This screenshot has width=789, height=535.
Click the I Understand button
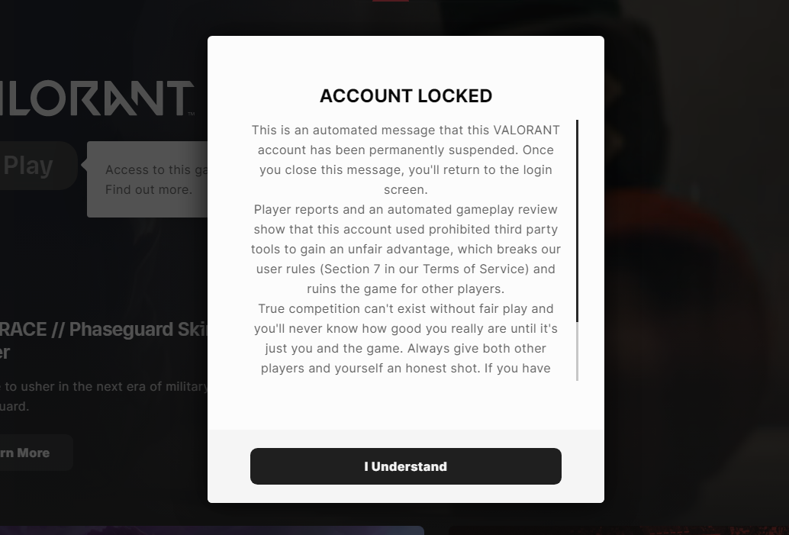pos(405,466)
